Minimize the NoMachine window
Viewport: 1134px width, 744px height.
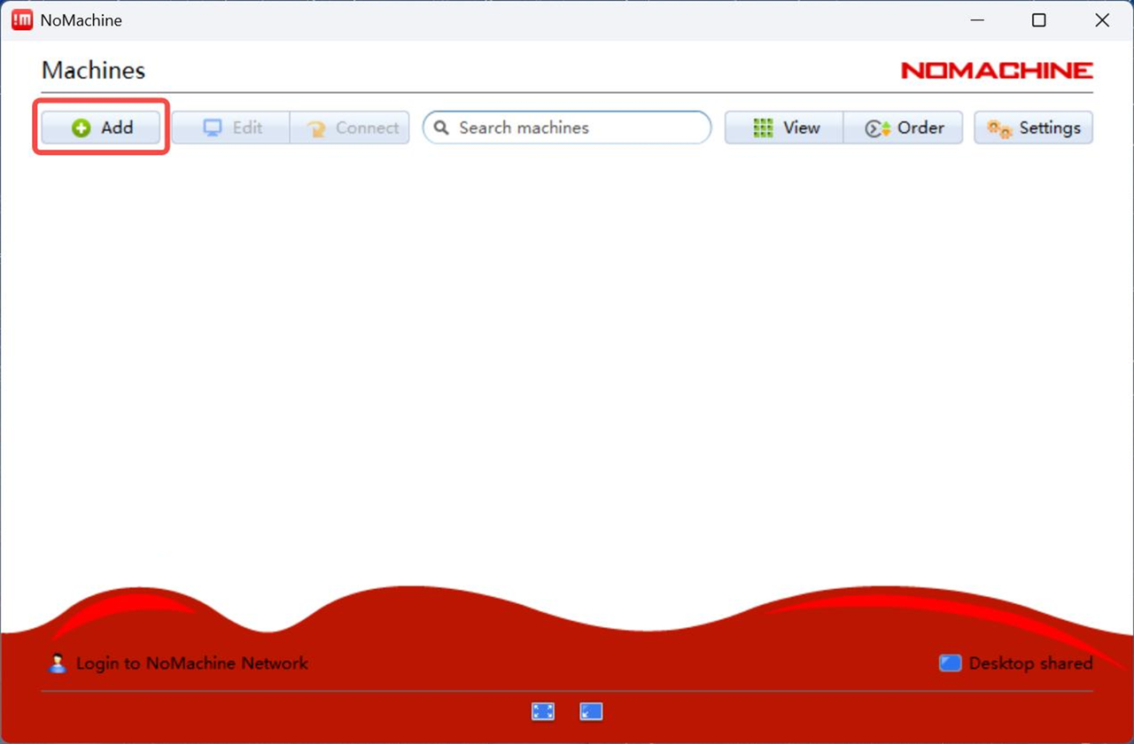tap(976, 19)
